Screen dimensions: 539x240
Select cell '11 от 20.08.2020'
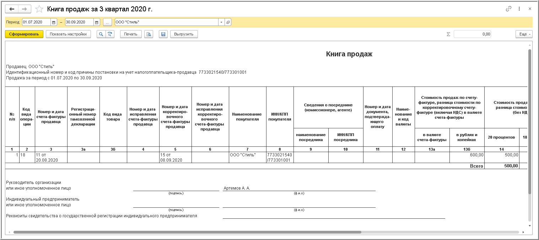(x=51, y=157)
